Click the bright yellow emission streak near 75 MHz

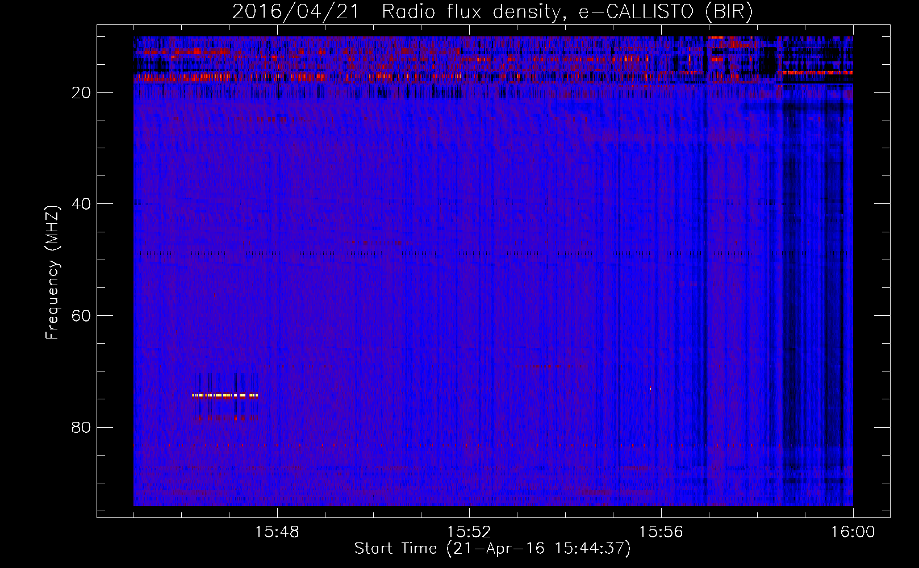click(225, 395)
